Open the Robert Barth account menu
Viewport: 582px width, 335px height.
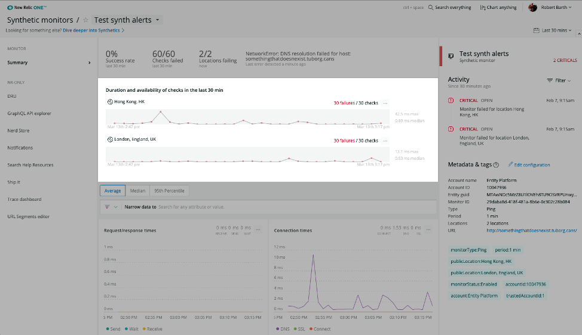pyautogui.click(x=556, y=7)
